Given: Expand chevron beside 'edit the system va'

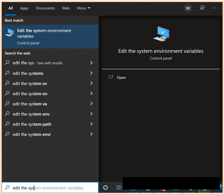Looking at the screenshot, I should tap(91, 103).
